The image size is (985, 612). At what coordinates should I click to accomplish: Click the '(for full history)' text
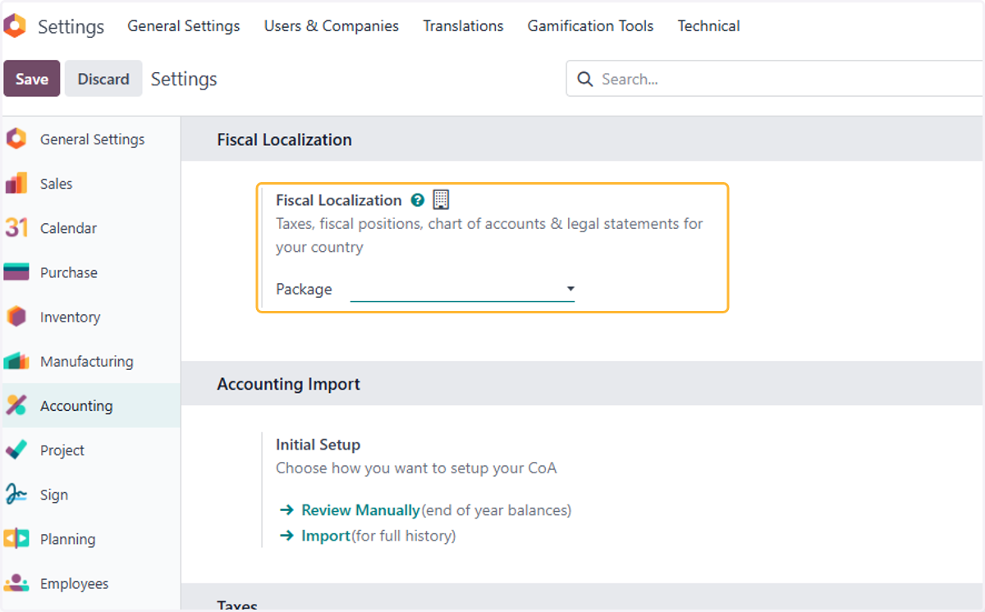click(x=404, y=536)
